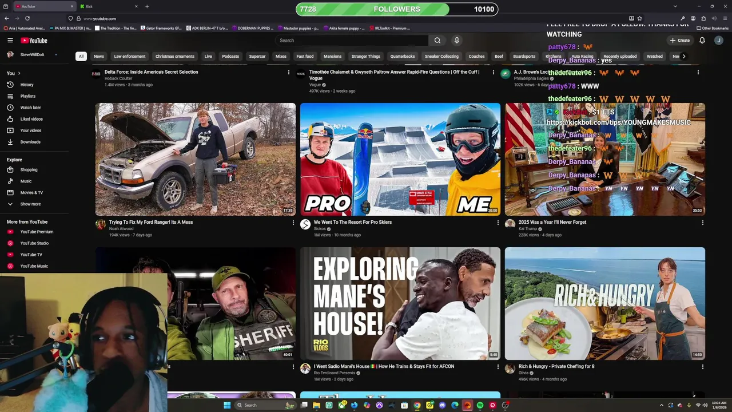Open new browser tab
732x412 pixels.
click(147, 6)
